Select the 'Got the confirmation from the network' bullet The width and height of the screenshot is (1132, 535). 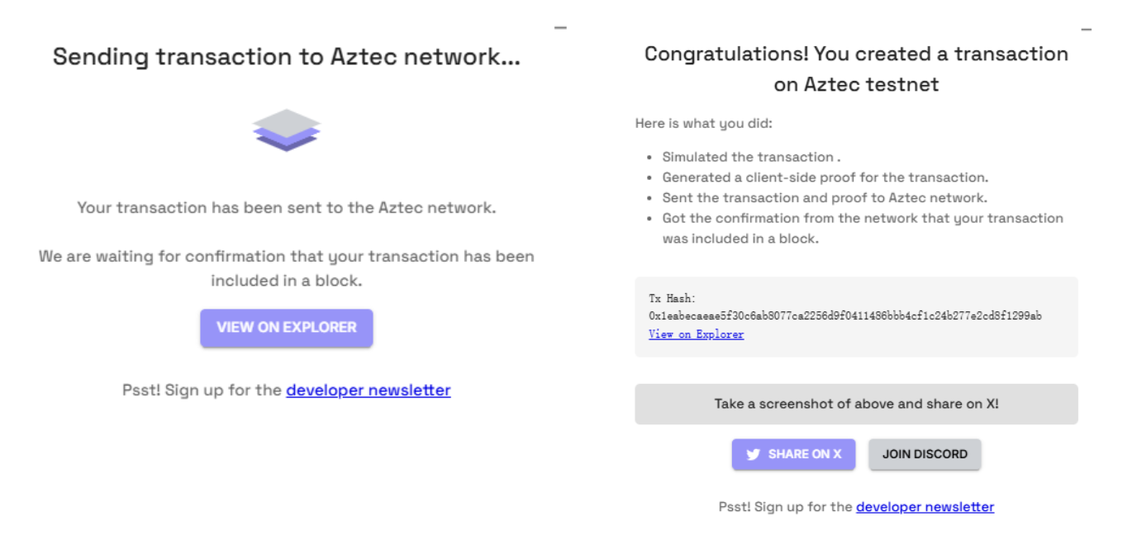(x=862, y=228)
